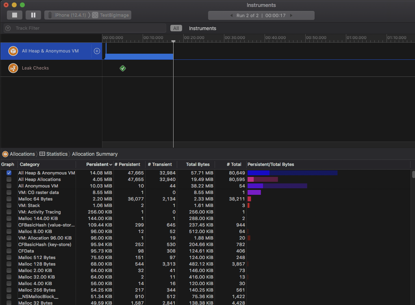Viewport: 415px width, 305px height.
Task: Pause the recording
Action: point(33,15)
